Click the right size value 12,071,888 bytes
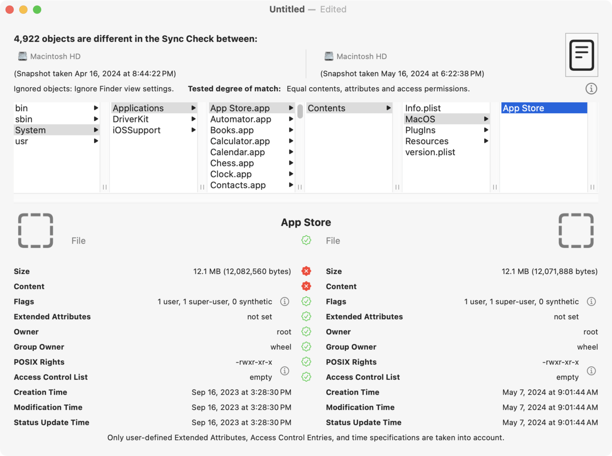This screenshot has width=612, height=456. click(549, 271)
